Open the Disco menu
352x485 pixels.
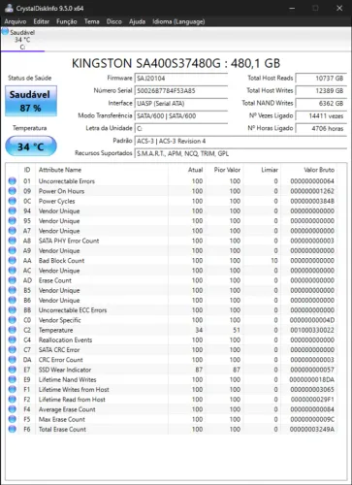click(114, 21)
